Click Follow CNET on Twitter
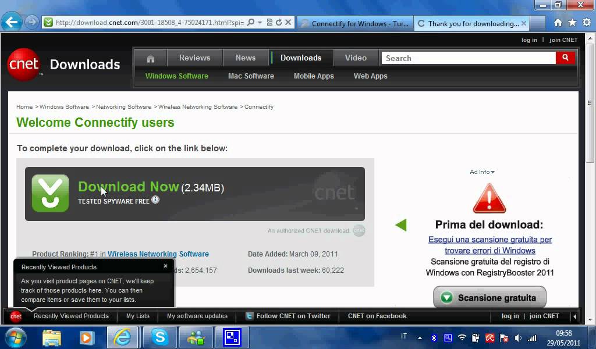 (x=288, y=316)
